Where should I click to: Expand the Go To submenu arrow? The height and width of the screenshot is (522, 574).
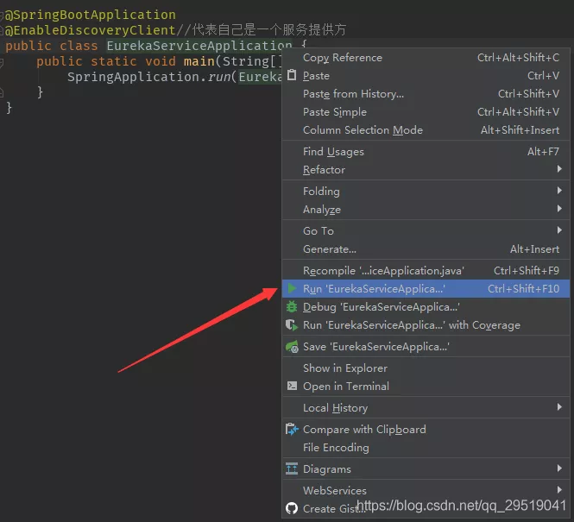coord(559,230)
